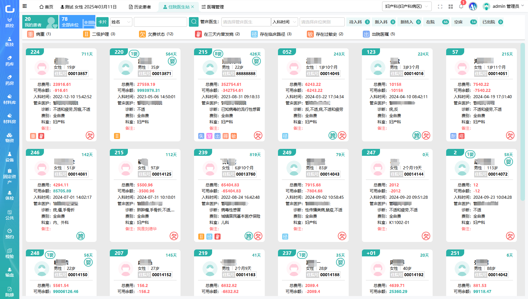Filter by 病重 critical status

pyautogui.click(x=39, y=34)
